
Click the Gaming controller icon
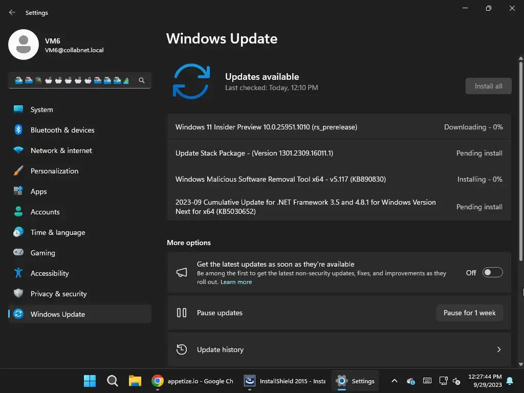pos(18,252)
